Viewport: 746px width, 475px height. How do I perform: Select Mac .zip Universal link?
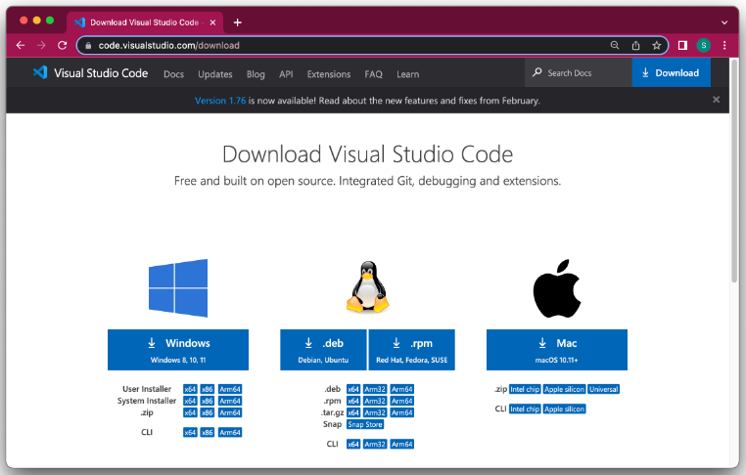pyautogui.click(x=604, y=389)
